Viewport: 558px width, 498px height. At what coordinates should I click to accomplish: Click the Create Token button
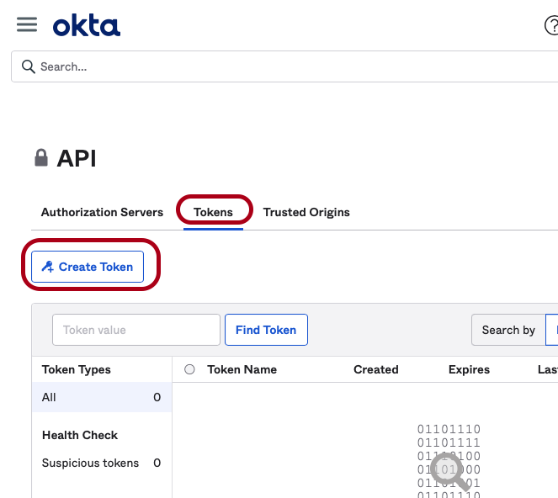point(88,267)
